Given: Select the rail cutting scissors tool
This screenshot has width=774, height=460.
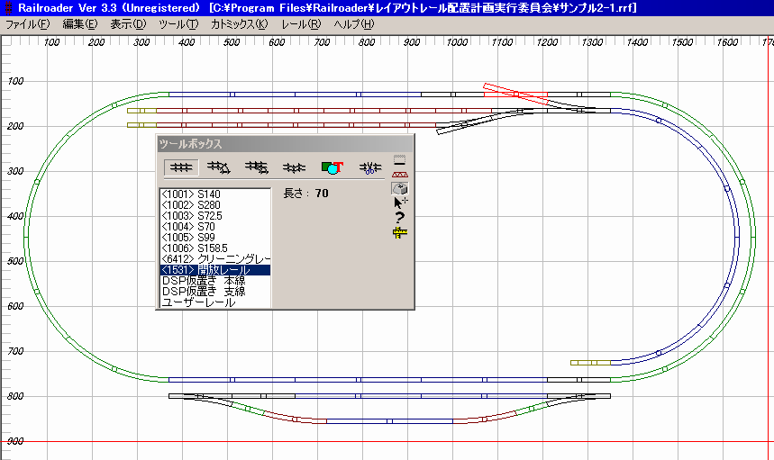Looking at the screenshot, I should click(370, 167).
